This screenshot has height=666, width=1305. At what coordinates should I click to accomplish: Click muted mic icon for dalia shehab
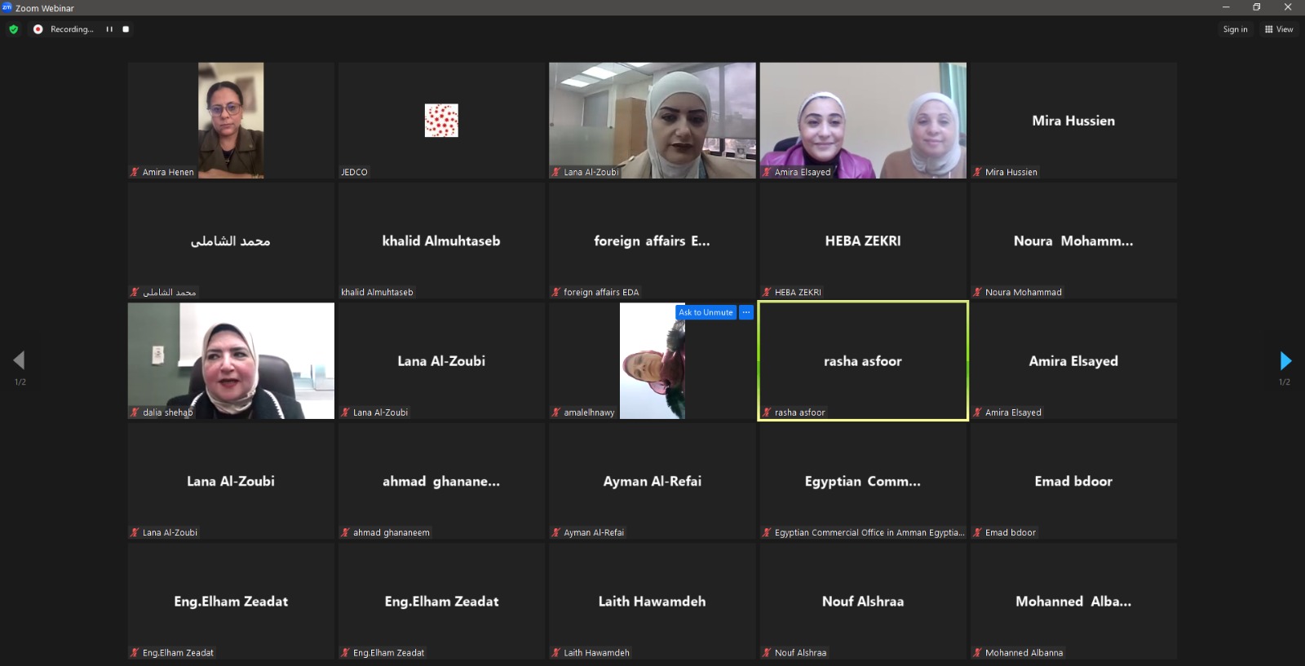point(135,412)
